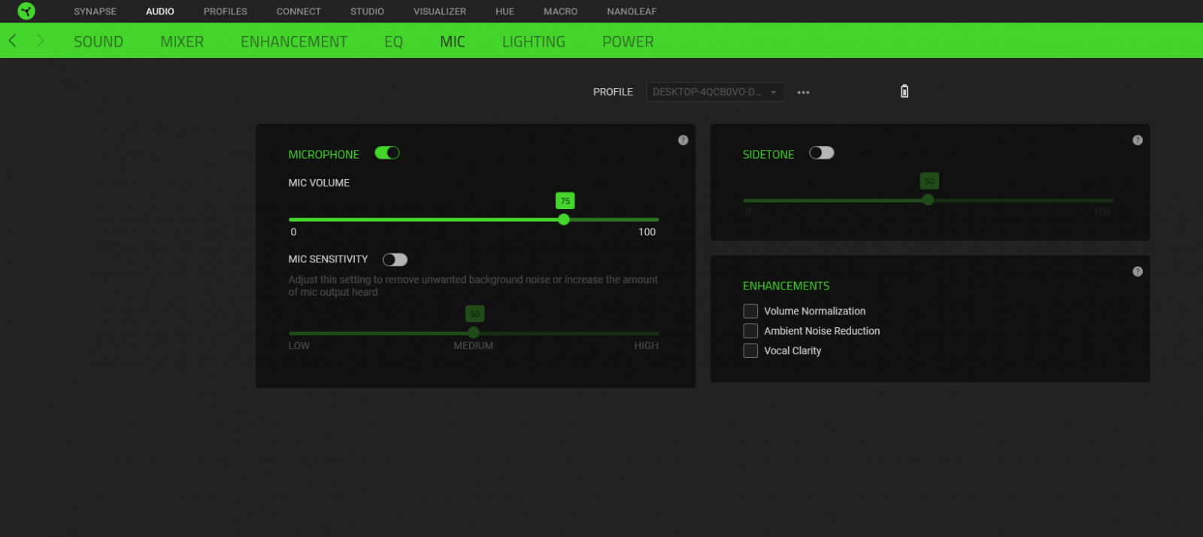1203x537 pixels.
Task: Go forward with the right arrow
Action: point(41,41)
